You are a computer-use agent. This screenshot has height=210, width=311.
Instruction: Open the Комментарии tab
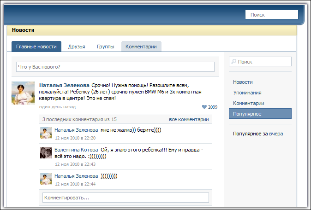pyautogui.click(x=141, y=47)
